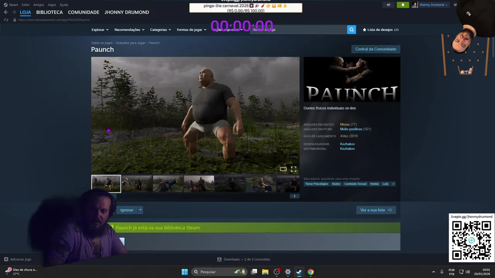Open Task View on the taskbar

(x=254, y=272)
